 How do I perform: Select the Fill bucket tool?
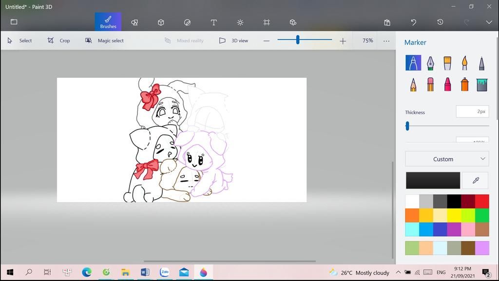coord(482,85)
